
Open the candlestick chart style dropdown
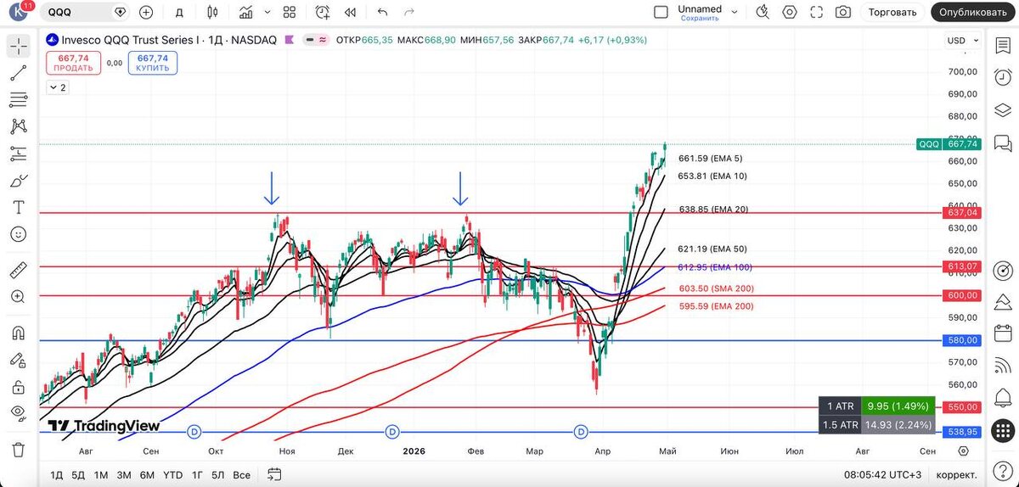(x=212, y=12)
